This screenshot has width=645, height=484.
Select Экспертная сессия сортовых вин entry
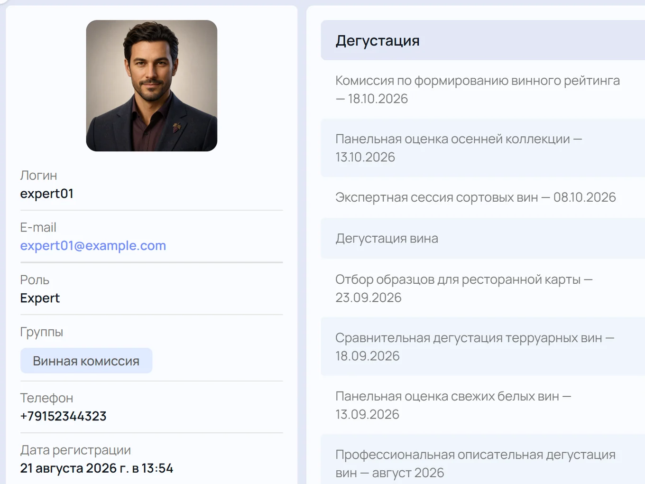pos(483,197)
